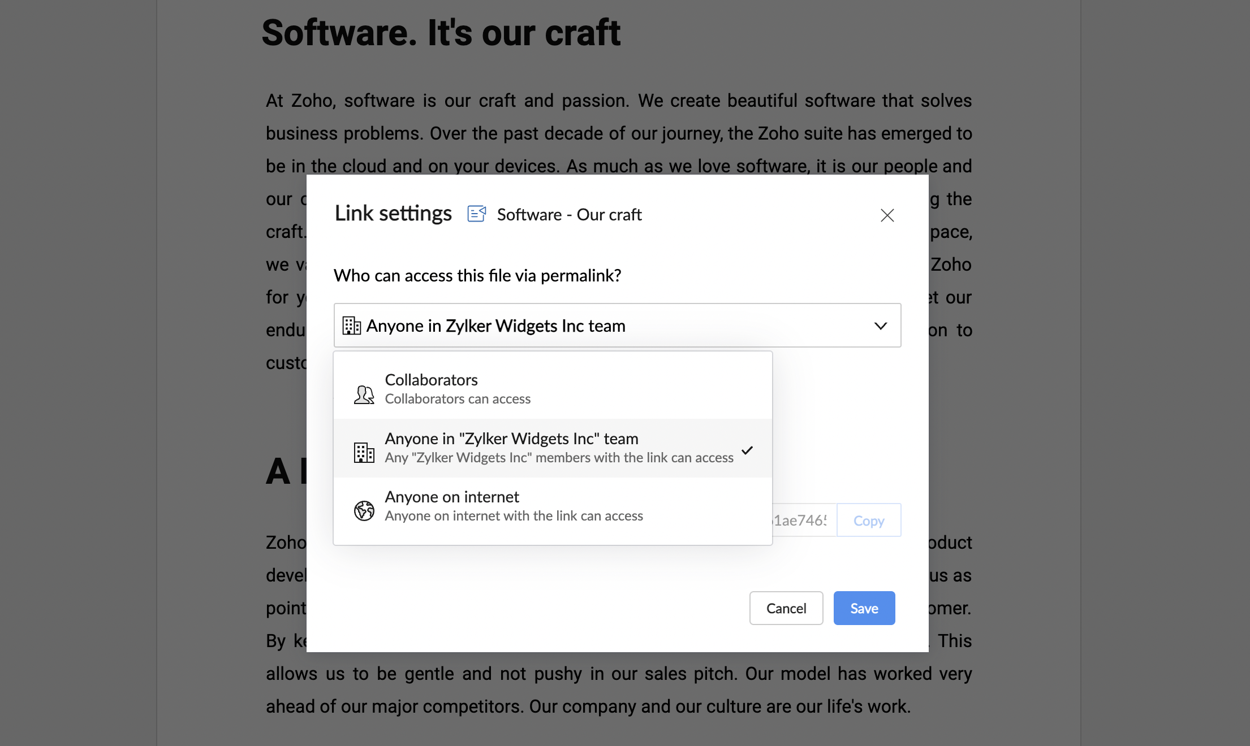
Task: Click the "Software. It's our craft" document heading
Action: click(441, 33)
